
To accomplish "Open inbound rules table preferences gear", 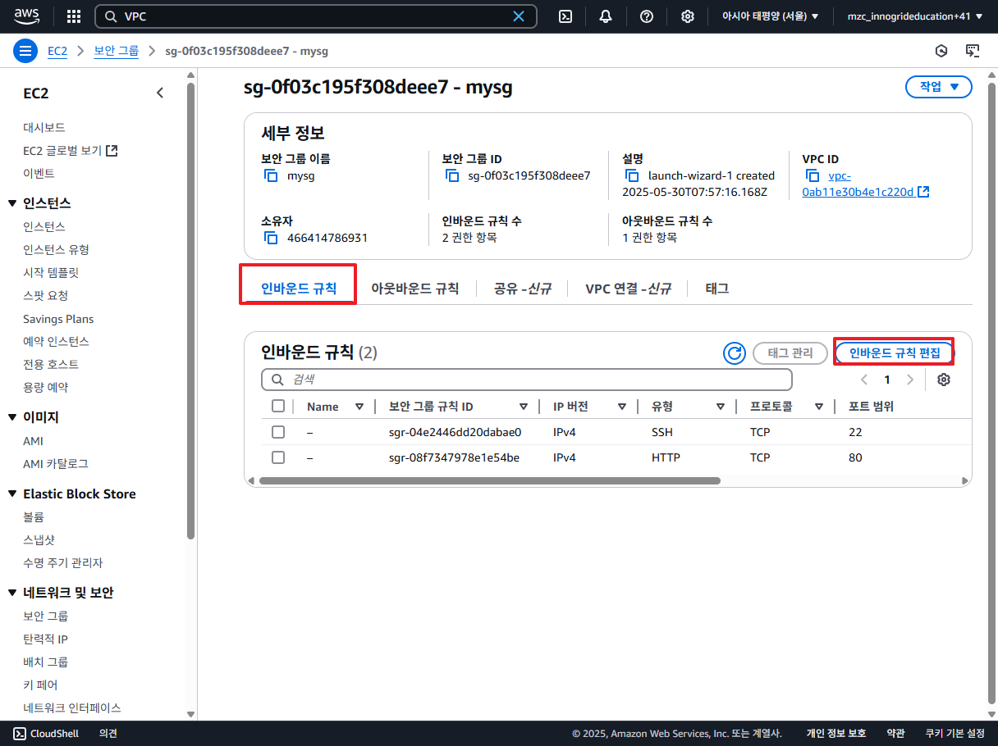I will coord(944,380).
